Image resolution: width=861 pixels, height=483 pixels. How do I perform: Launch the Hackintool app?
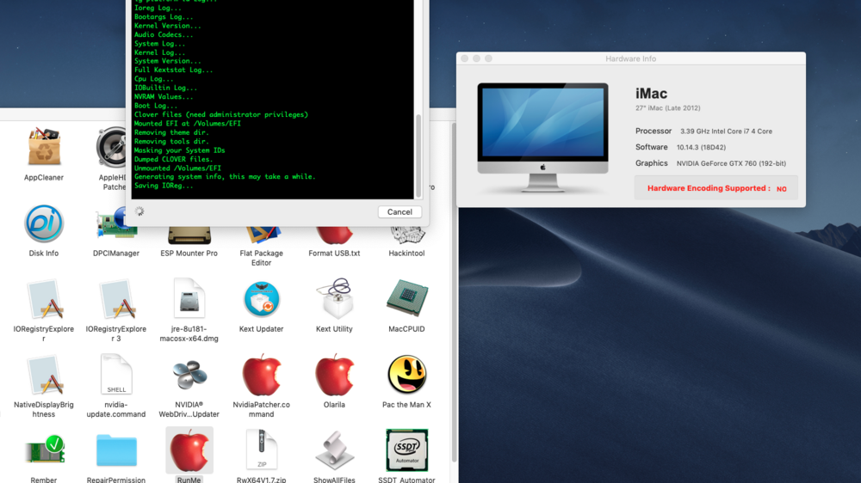(x=406, y=235)
